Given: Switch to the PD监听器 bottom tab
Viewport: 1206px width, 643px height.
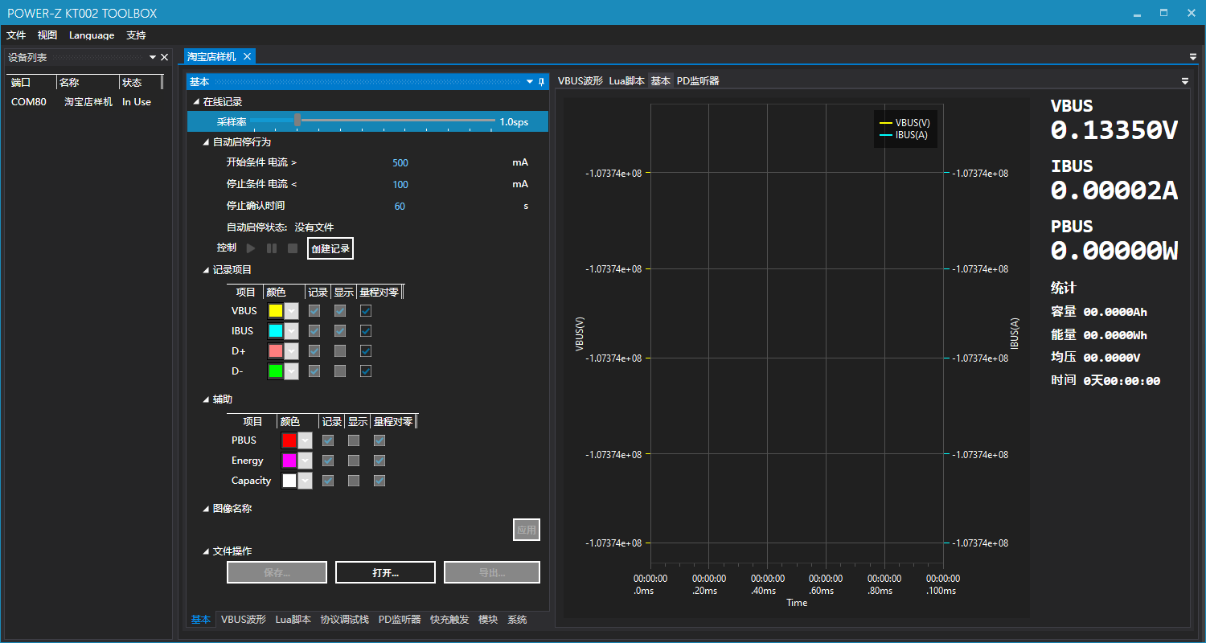Looking at the screenshot, I should click(400, 620).
